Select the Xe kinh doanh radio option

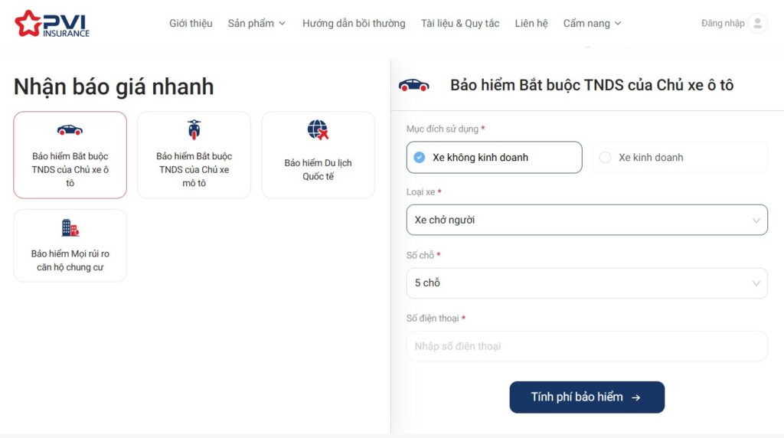tap(606, 157)
